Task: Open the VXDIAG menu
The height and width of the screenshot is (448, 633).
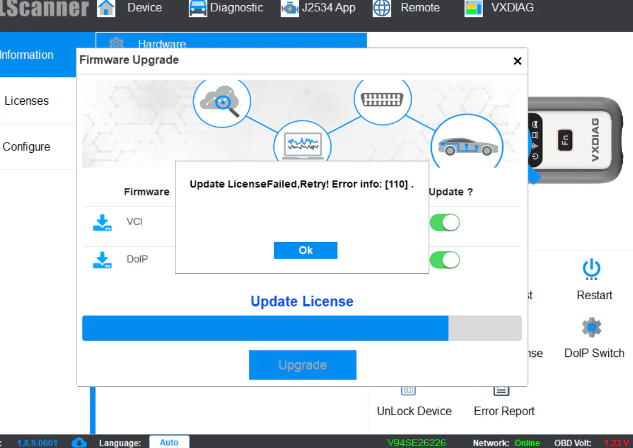Action: 513,8
